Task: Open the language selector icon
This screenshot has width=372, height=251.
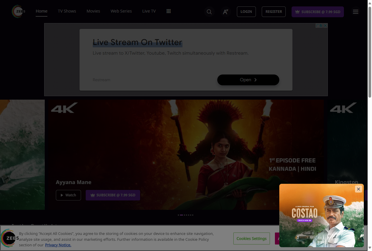Action: click(225, 12)
